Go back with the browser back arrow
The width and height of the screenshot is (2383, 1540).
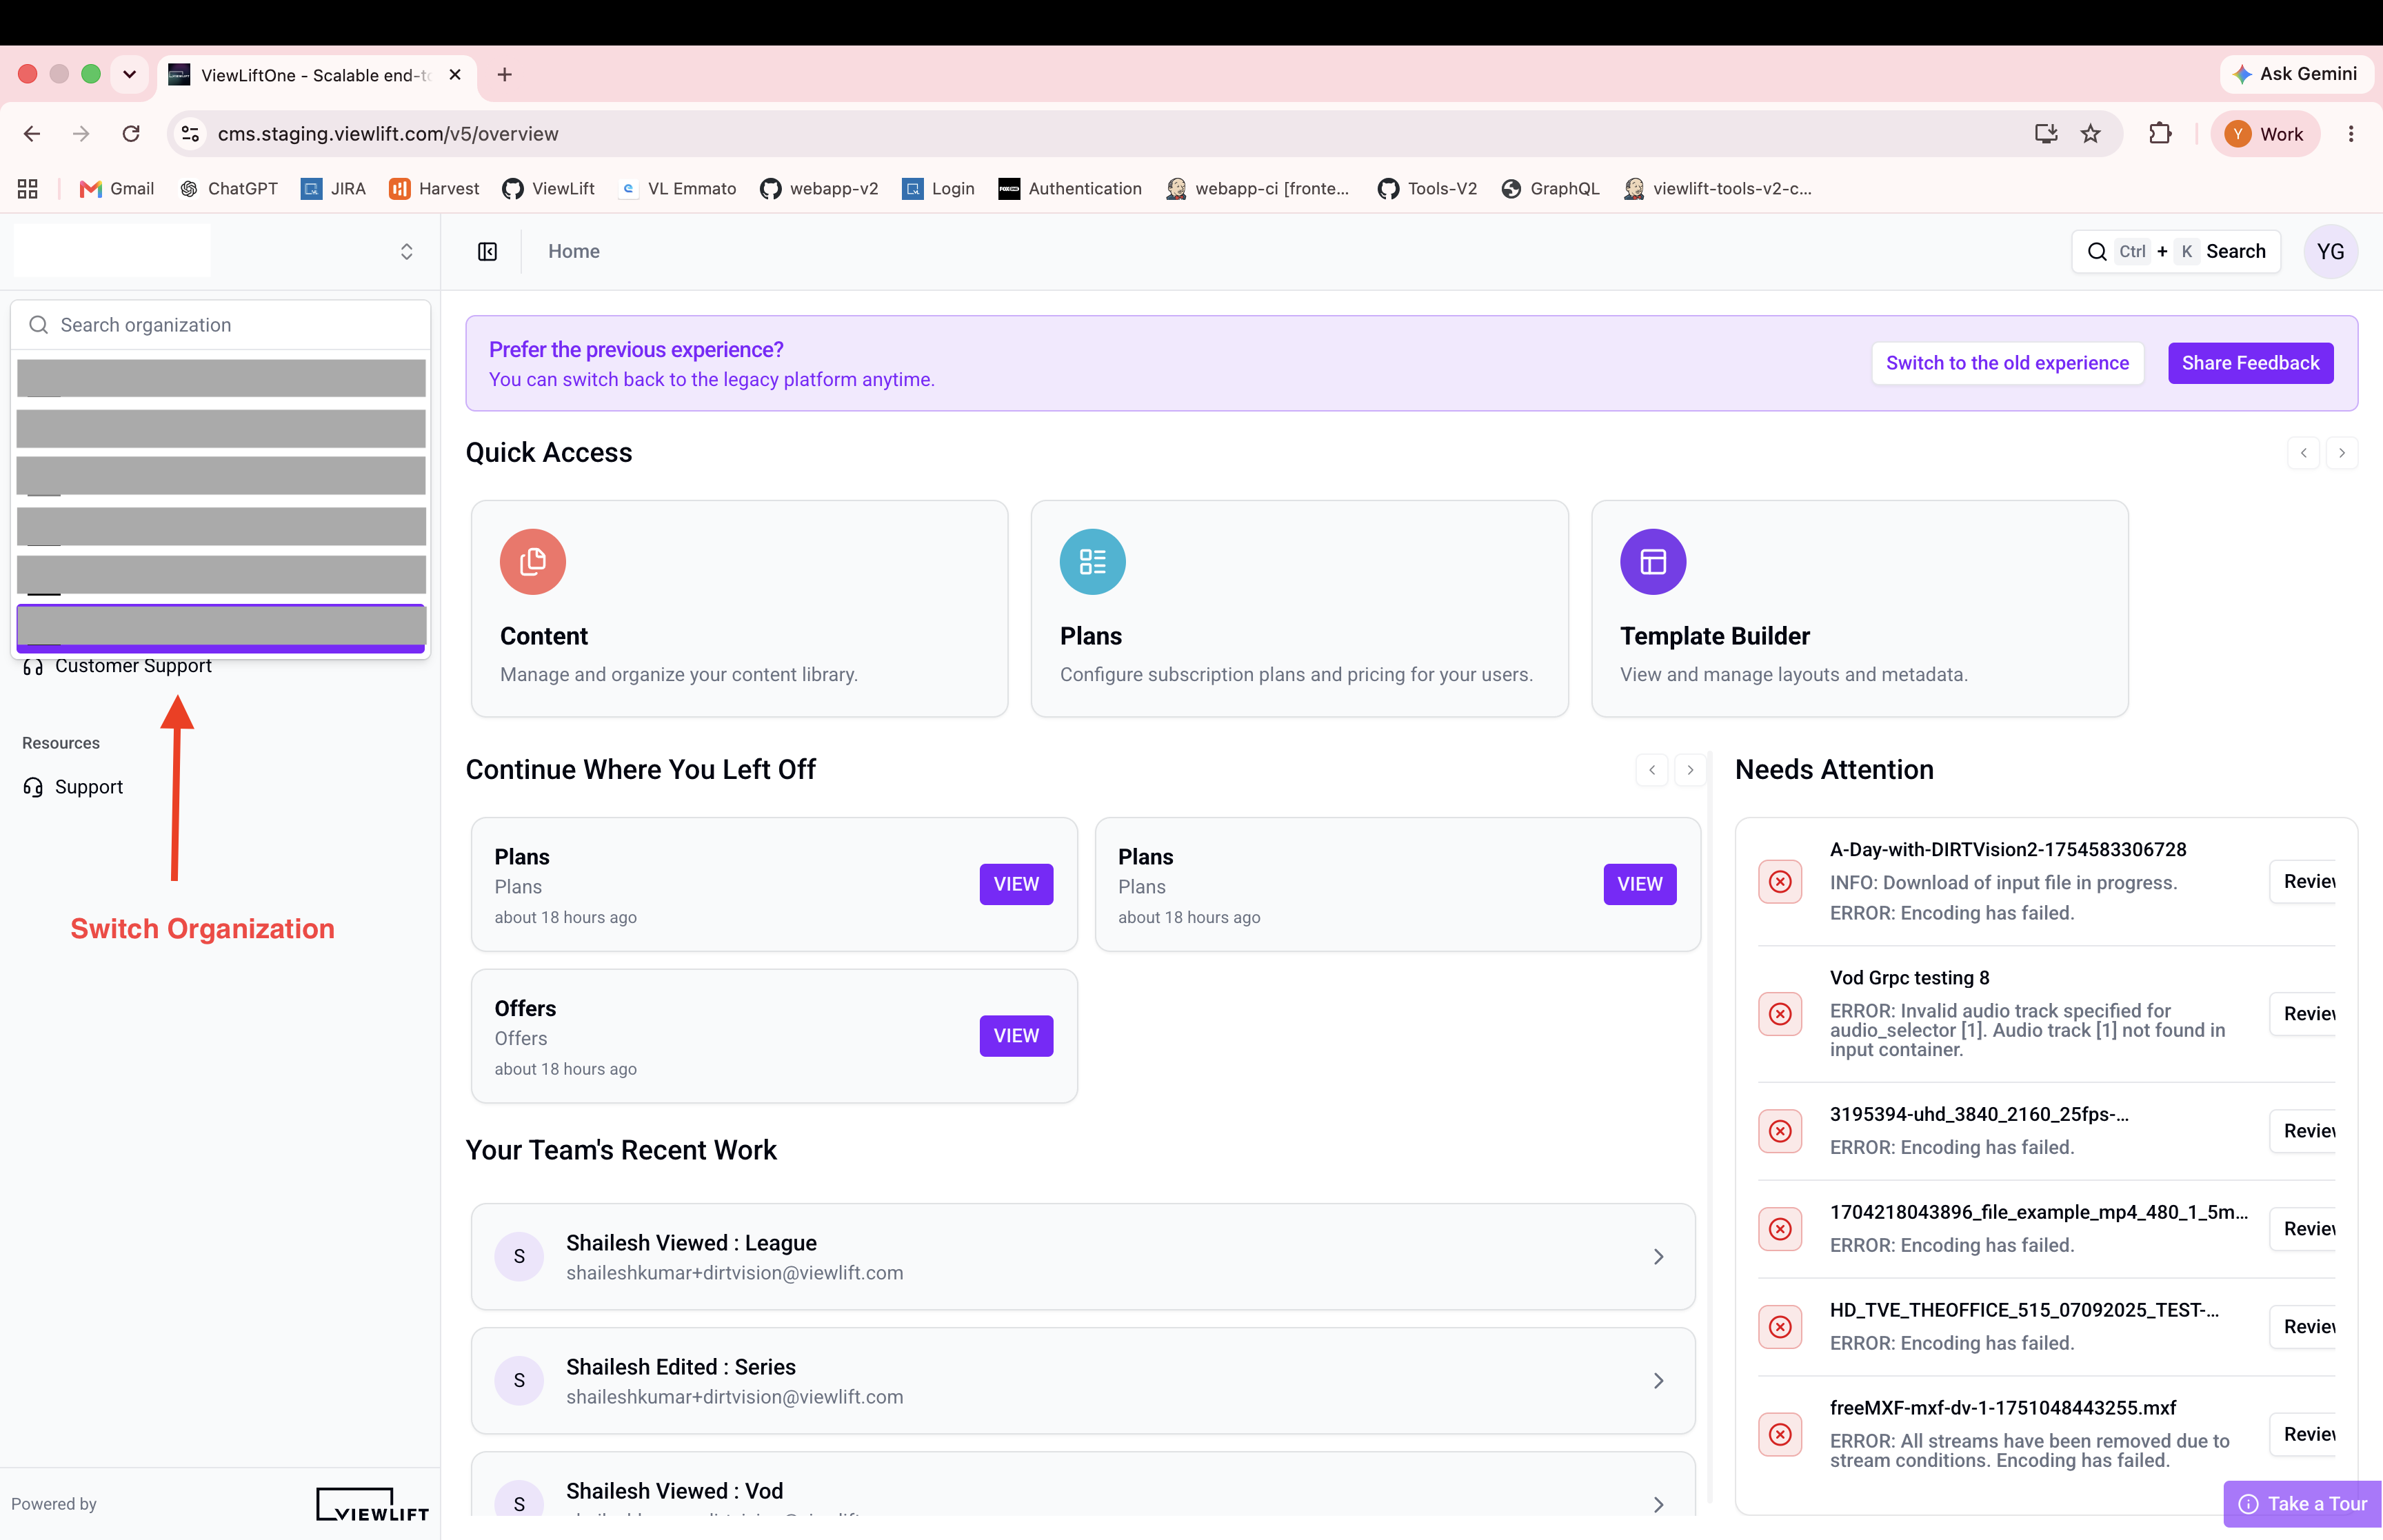click(32, 134)
